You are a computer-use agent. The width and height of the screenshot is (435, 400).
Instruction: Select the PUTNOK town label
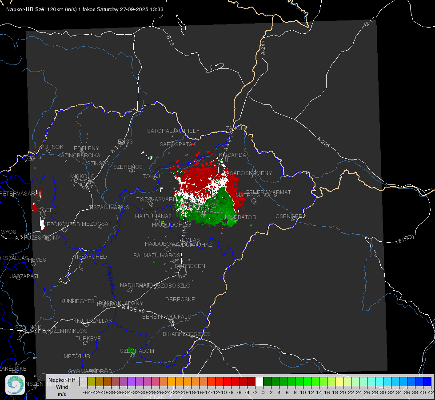pos(52,147)
